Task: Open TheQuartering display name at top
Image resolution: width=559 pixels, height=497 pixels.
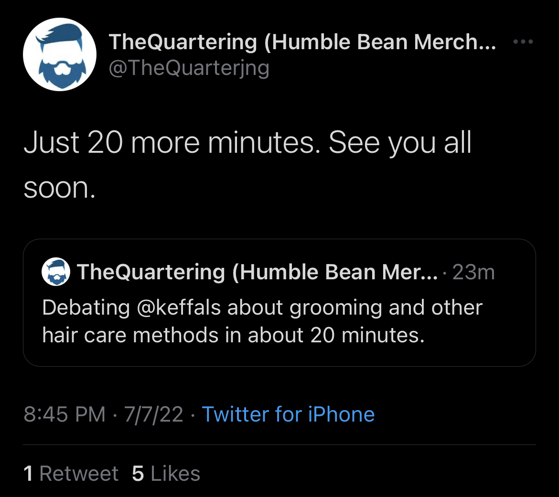Action: pyautogui.click(x=302, y=42)
